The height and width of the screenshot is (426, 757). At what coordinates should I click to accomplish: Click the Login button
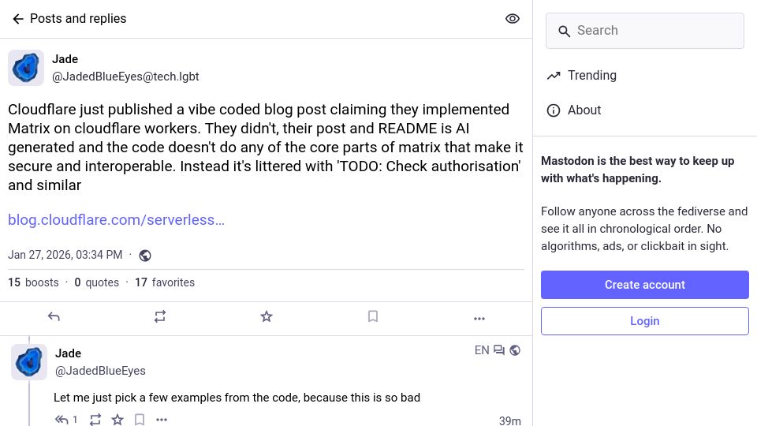click(x=645, y=321)
